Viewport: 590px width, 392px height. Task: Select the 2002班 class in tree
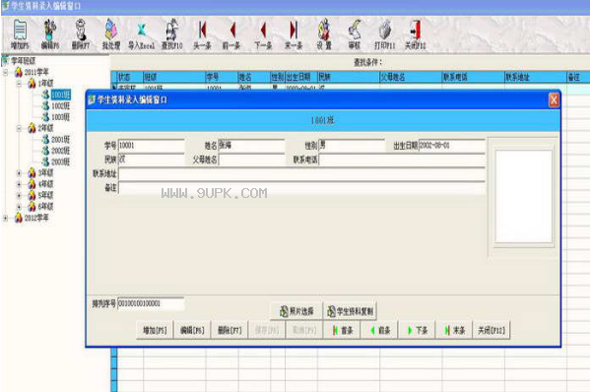(61, 151)
